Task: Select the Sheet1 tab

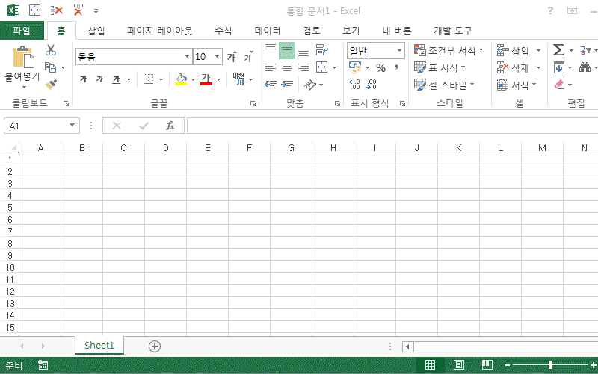Action: point(99,346)
